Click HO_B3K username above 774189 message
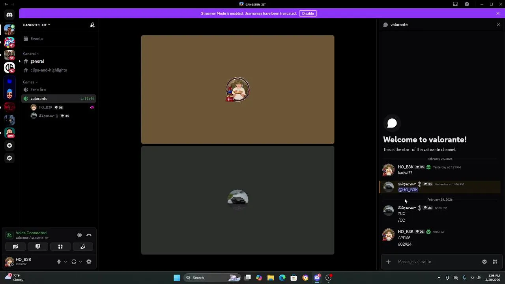 (406, 232)
